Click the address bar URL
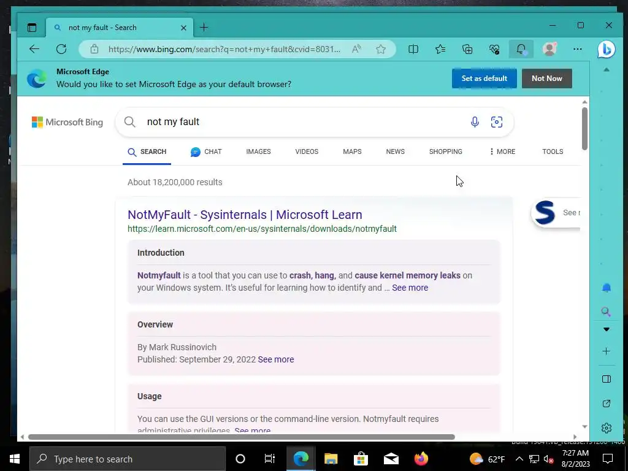Image resolution: width=628 pixels, height=471 pixels. point(224,49)
